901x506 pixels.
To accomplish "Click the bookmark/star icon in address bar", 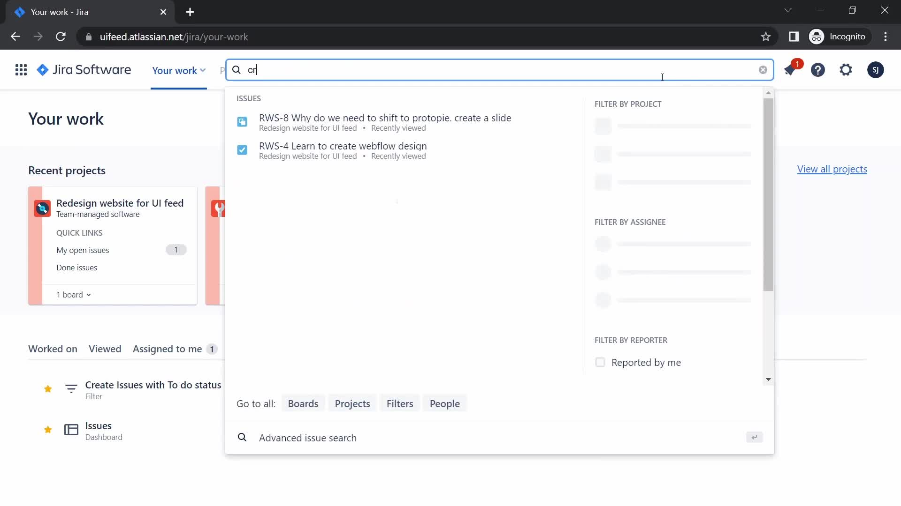I will pyautogui.click(x=766, y=37).
